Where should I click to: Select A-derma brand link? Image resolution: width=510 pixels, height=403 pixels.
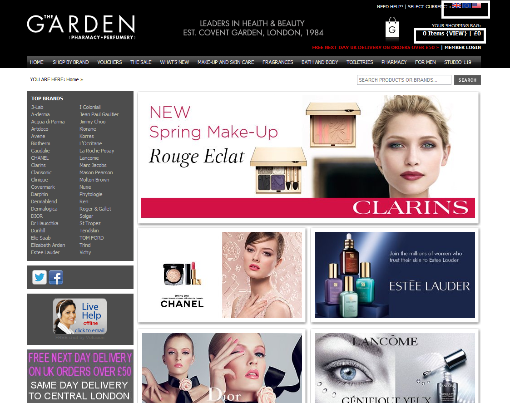40,114
